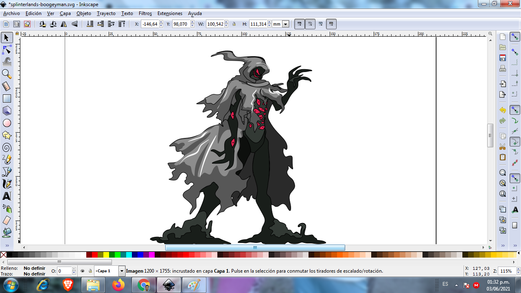
Task: Open the Extensiones menu
Action: coord(170,13)
